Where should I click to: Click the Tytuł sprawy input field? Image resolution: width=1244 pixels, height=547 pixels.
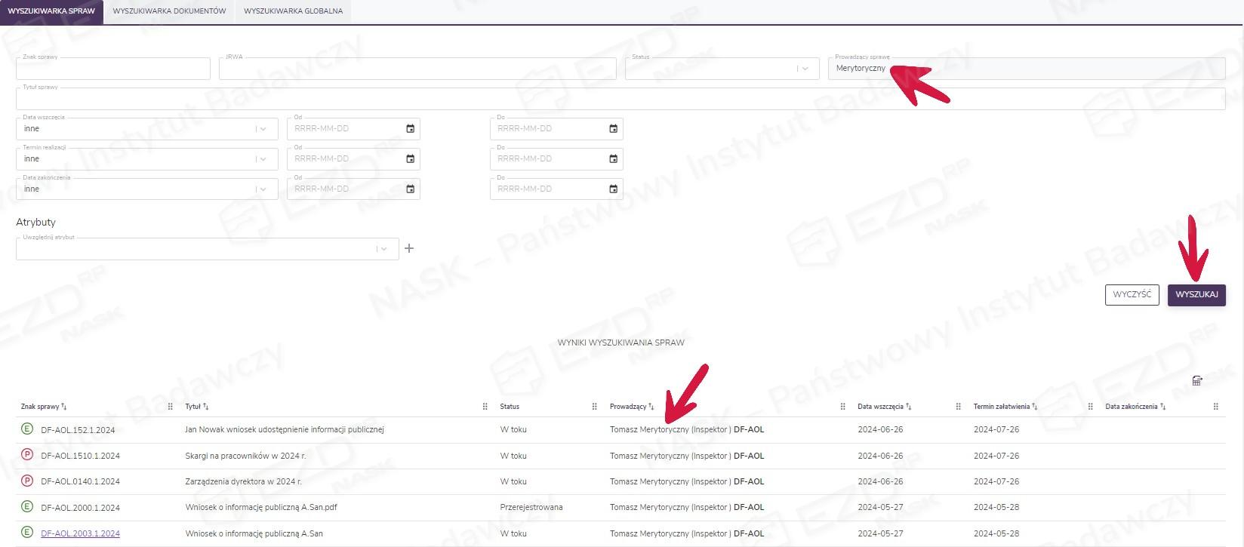tap(619, 100)
